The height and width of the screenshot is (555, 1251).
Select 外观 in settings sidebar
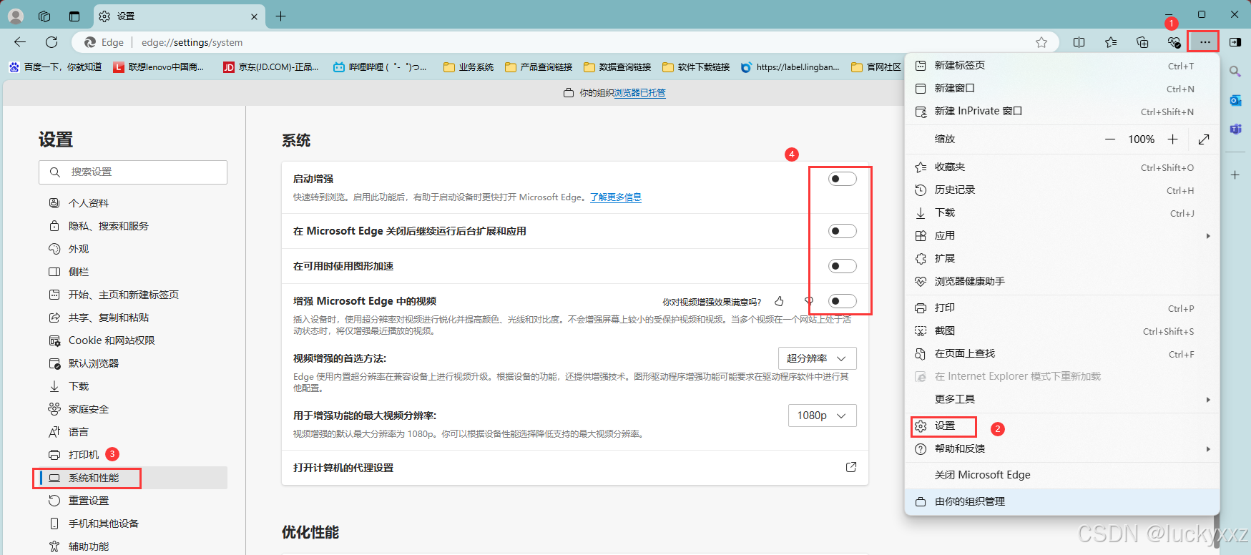tap(133, 249)
